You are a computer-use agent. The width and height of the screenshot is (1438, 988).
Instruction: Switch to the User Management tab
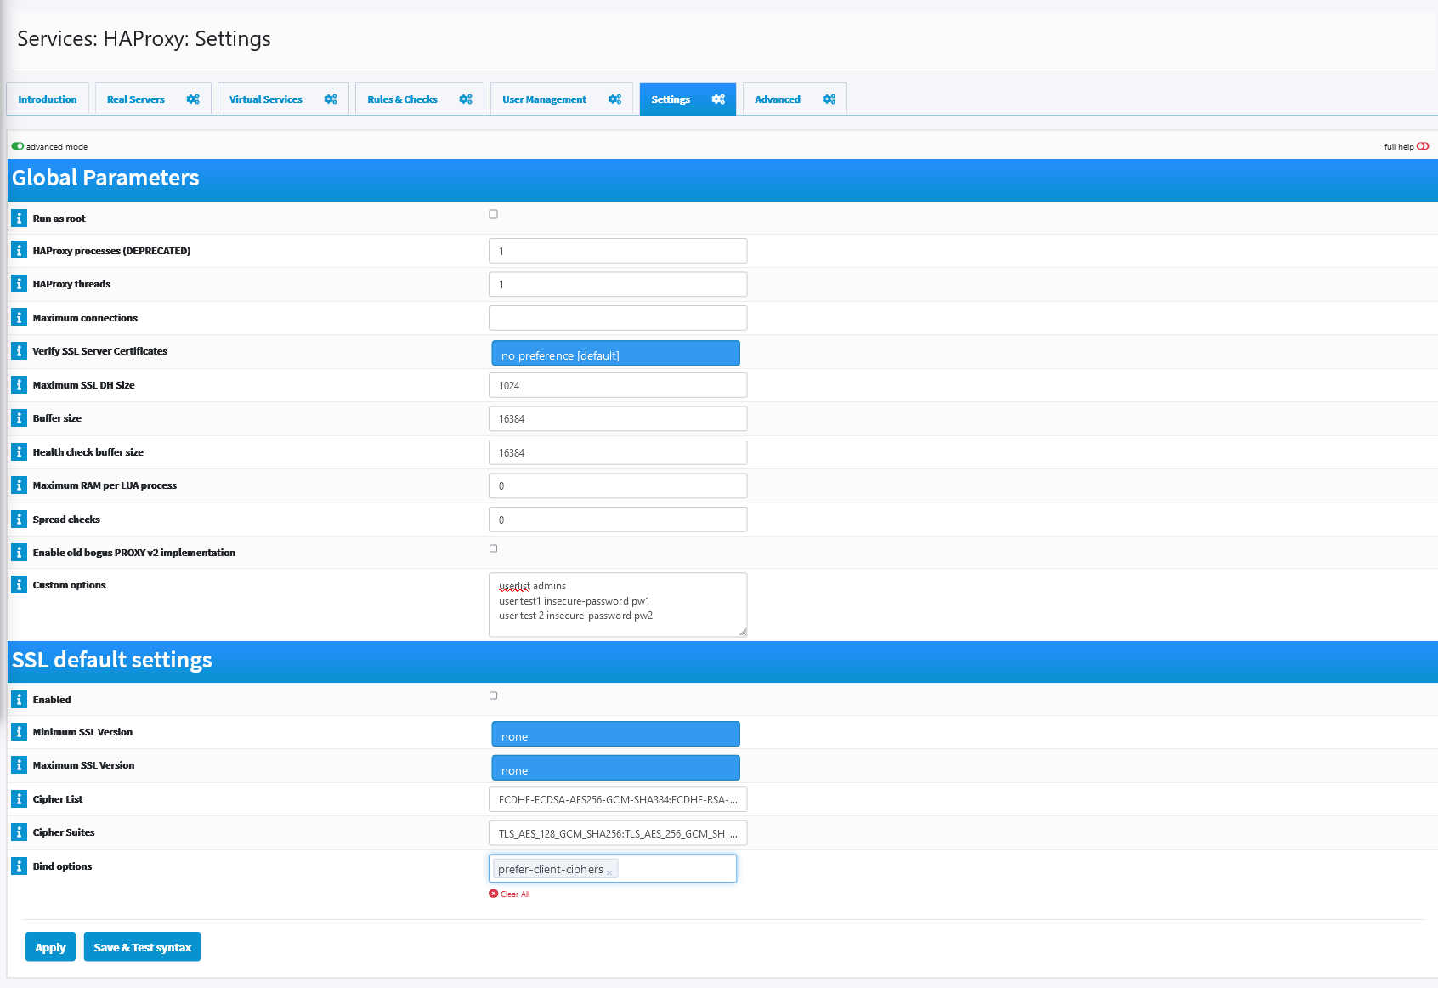545,99
